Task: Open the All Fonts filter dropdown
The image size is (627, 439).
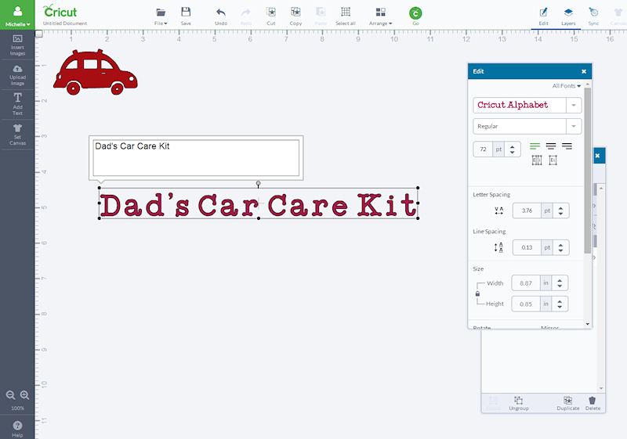Action: (566, 86)
